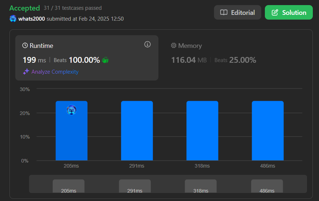Select the 486ms bar in the chart
The width and height of the screenshot is (319, 201).
click(268, 131)
